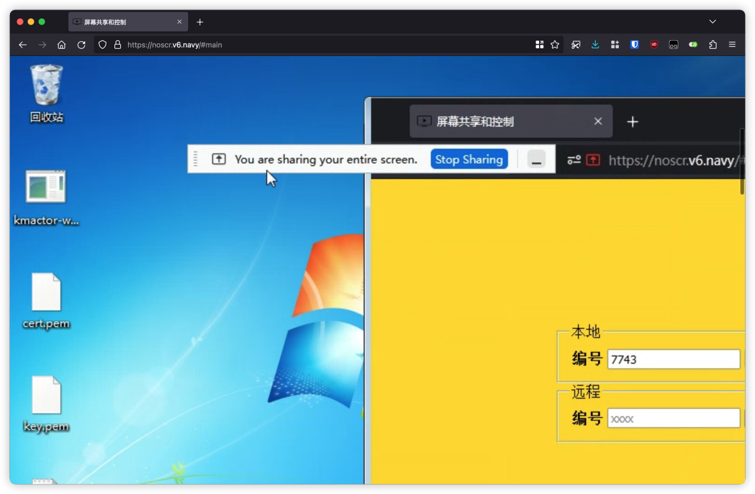This screenshot has height=494, width=755.
Task: Toggle the JS switch extension icon
Action: (693, 45)
